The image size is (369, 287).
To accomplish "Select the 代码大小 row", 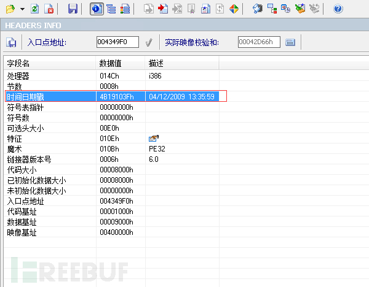I will (111, 170).
